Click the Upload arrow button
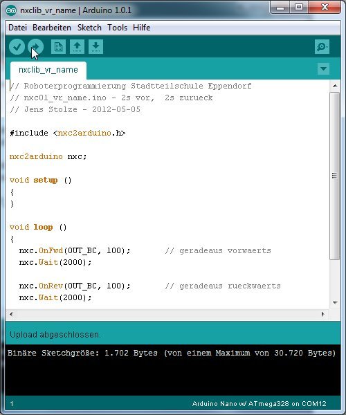 pos(36,47)
